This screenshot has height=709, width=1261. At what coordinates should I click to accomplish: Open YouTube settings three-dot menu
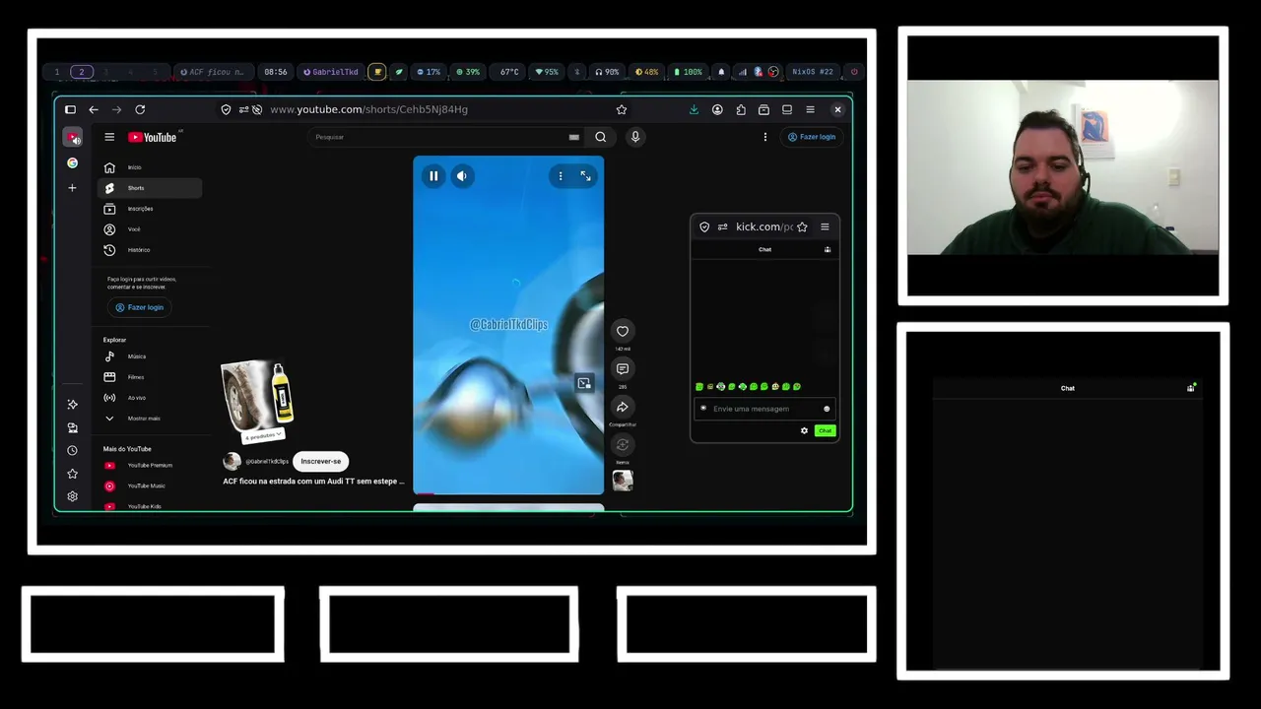765,137
